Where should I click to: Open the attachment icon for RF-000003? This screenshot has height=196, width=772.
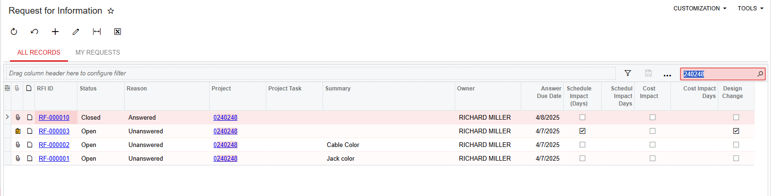18,131
